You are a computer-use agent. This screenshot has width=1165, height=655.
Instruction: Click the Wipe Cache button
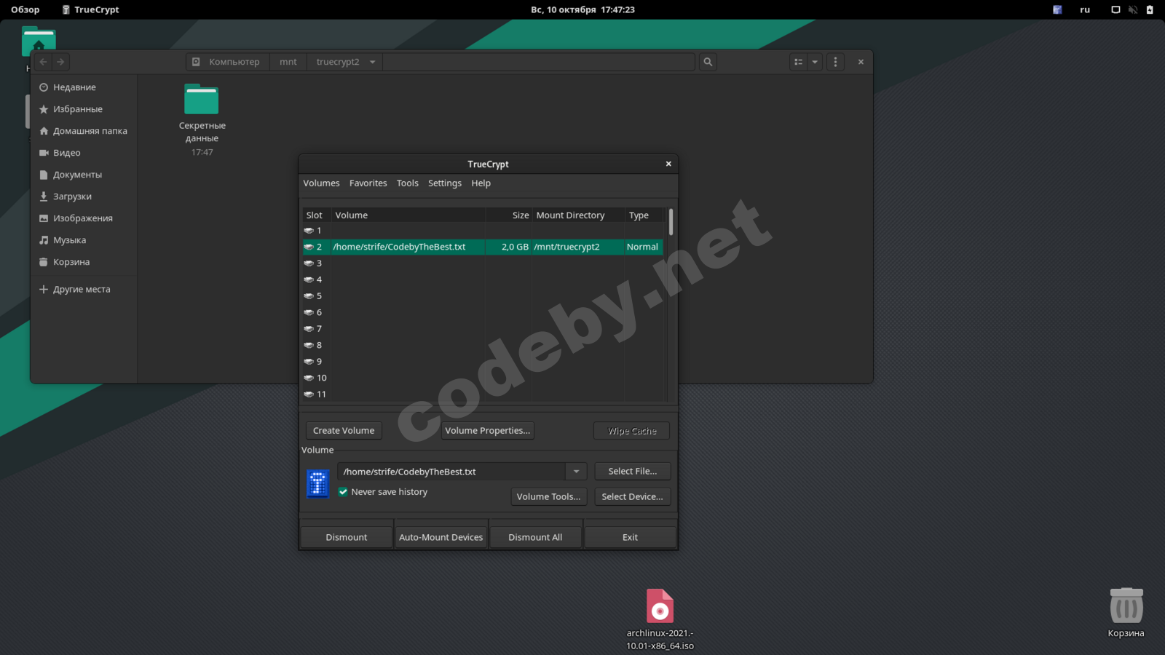[x=633, y=431]
